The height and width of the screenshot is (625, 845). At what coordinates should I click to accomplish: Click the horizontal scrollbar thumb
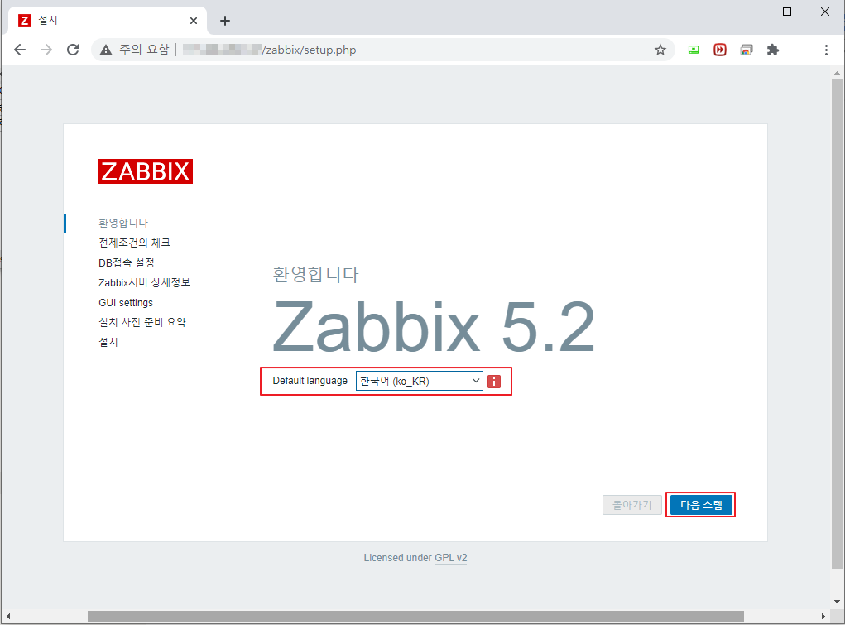pyautogui.click(x=415, y=616)
